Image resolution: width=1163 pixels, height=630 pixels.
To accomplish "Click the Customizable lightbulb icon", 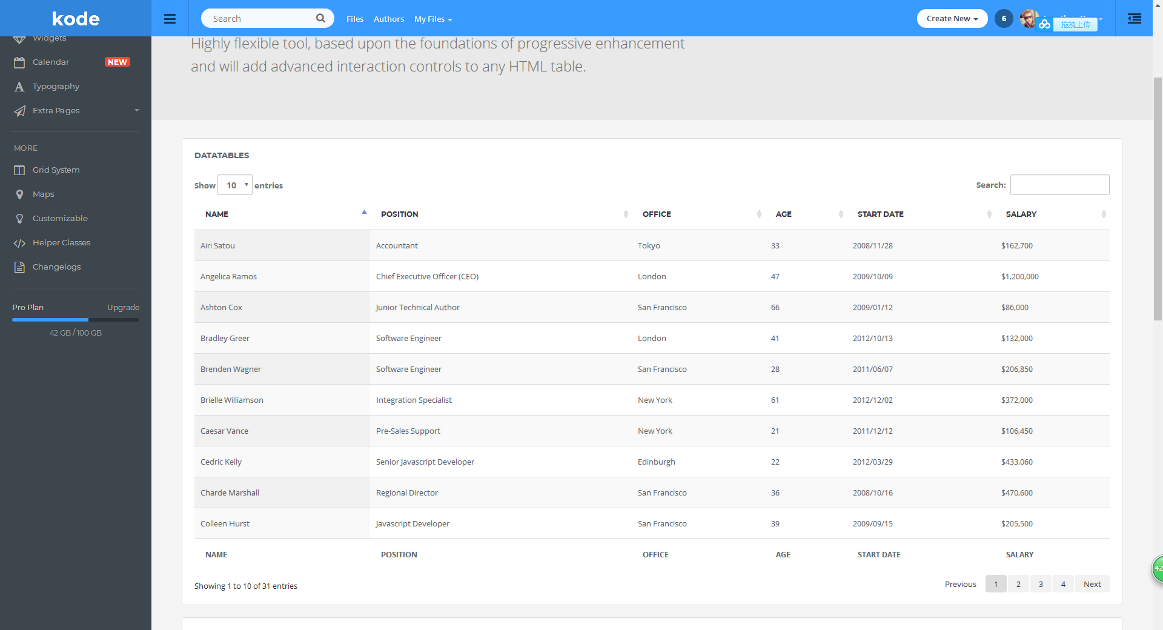I will click(x=19, y=219).
